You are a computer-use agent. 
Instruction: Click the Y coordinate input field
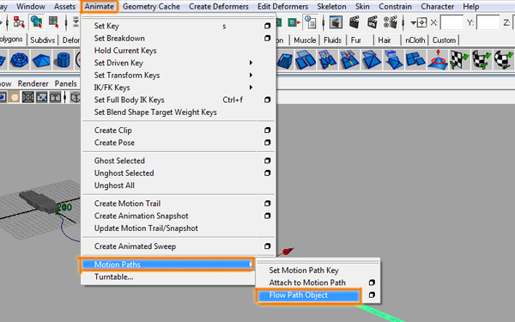[488, 22]
